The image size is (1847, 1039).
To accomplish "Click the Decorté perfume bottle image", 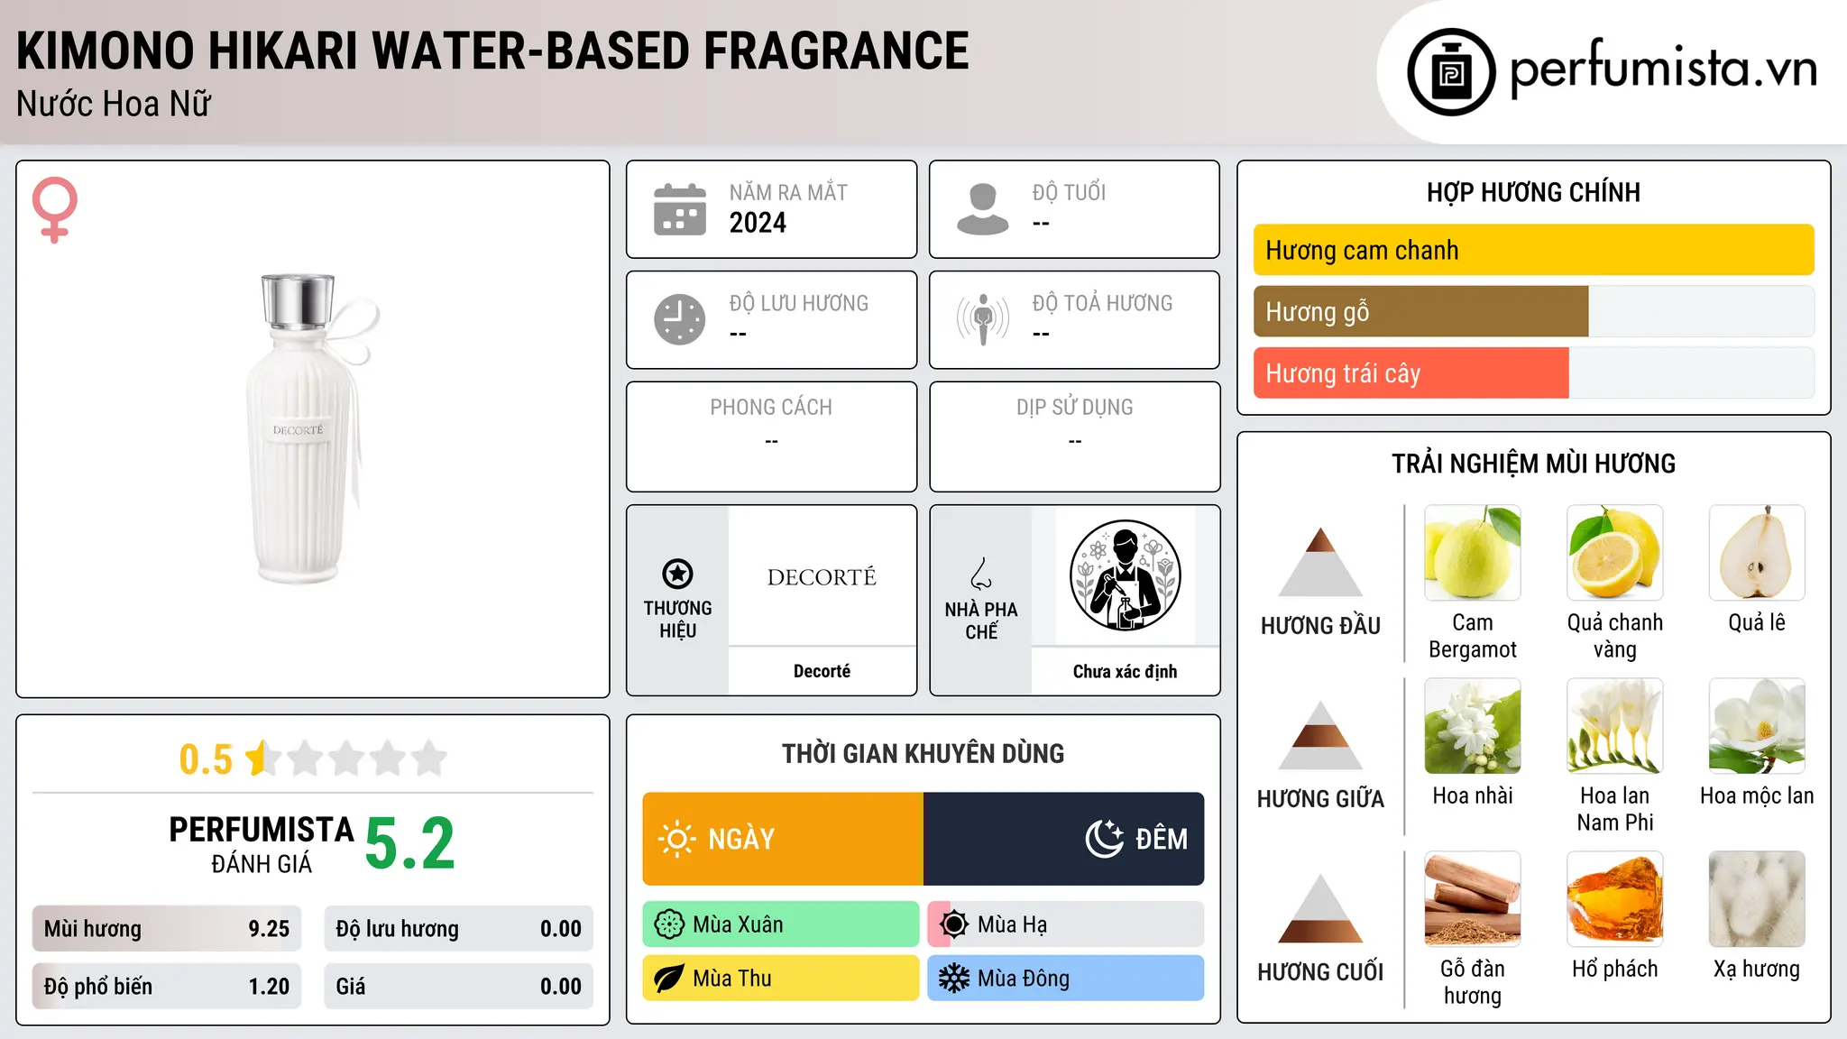I will [313, 429].
